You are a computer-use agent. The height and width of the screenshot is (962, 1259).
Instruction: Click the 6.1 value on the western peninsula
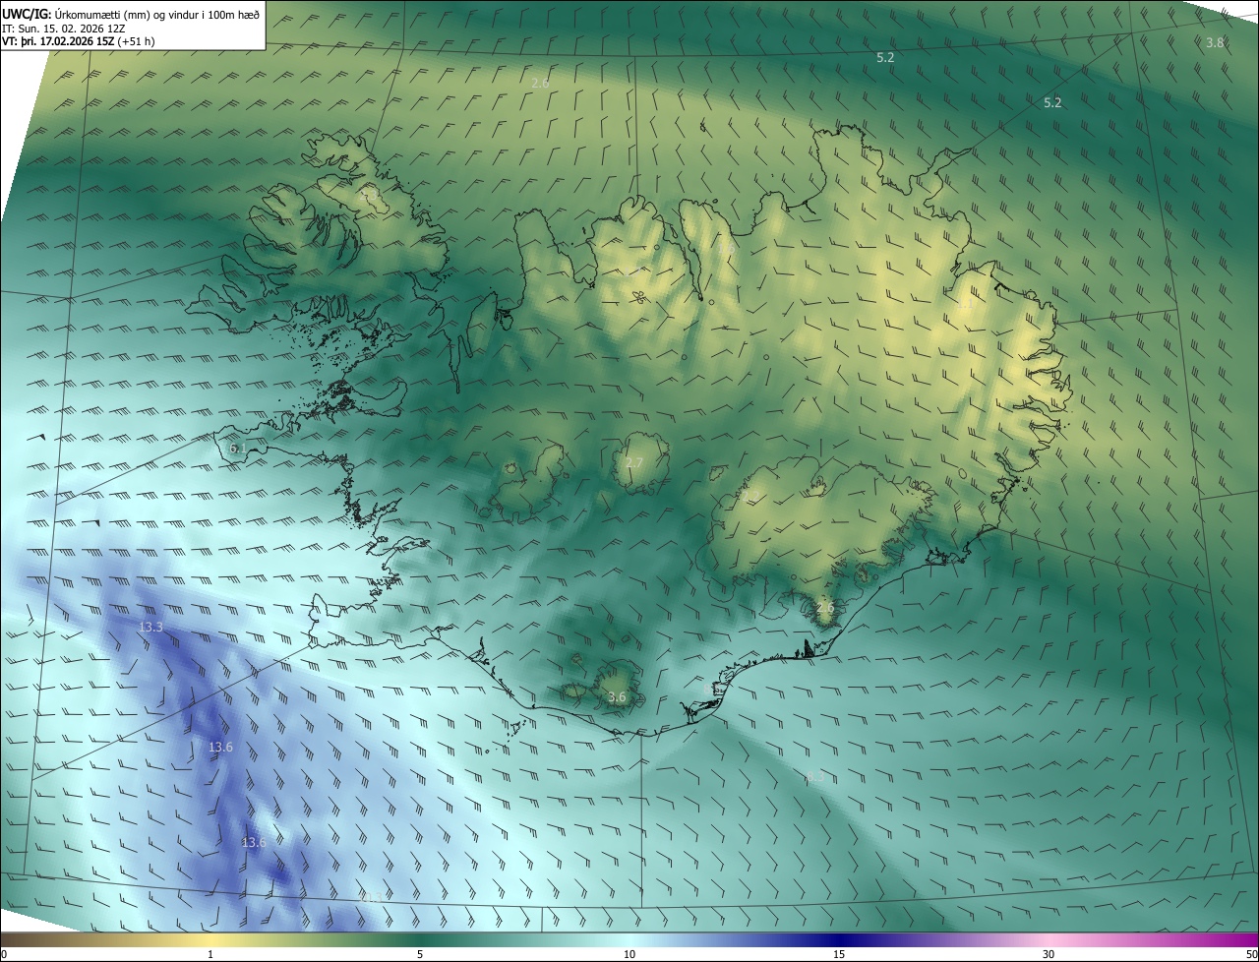[x=237, y=448]
